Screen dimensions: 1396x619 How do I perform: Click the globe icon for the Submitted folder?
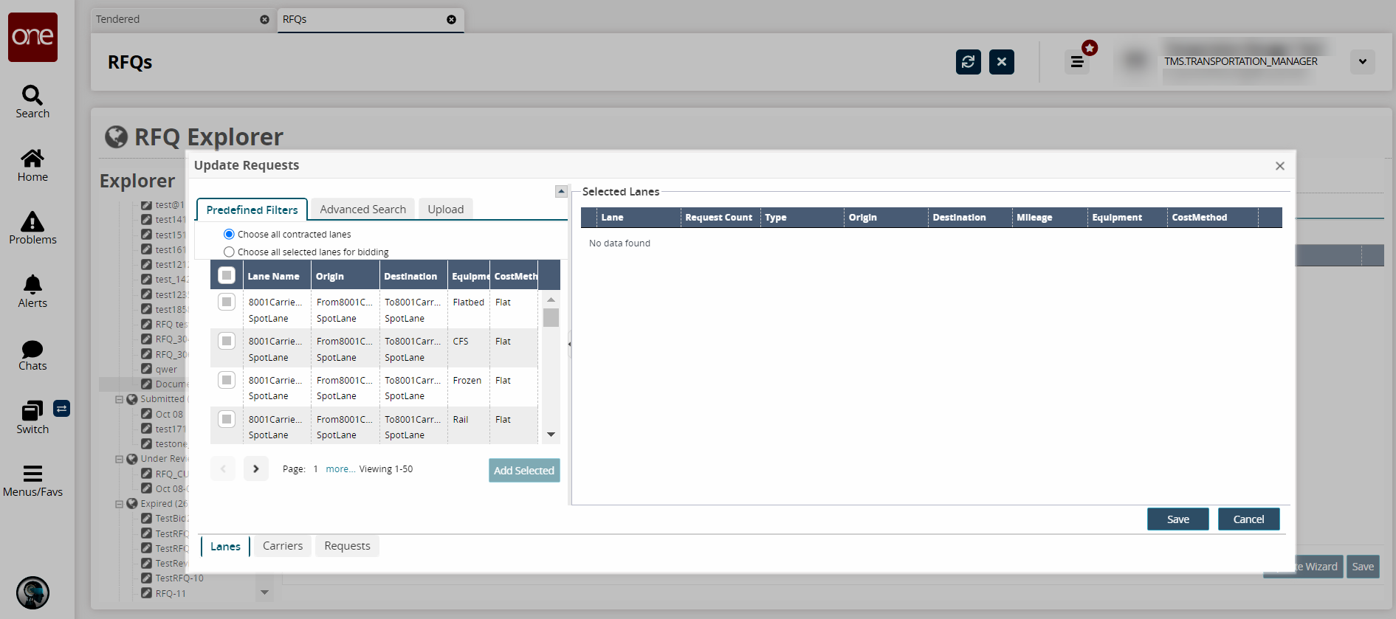click(x=132, y=399)
